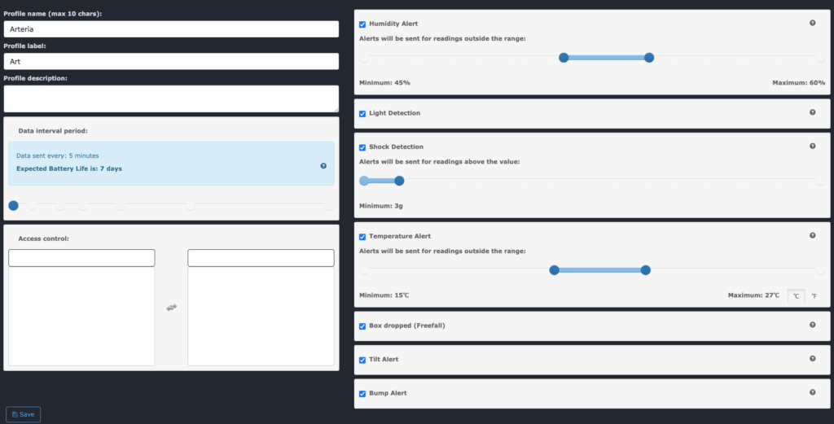
Task: Click the Bump Alert help icon
Action: [812, 392]
